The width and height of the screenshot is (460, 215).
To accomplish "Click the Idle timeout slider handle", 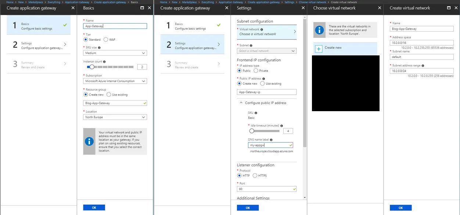I will click(x=252, y=131).
